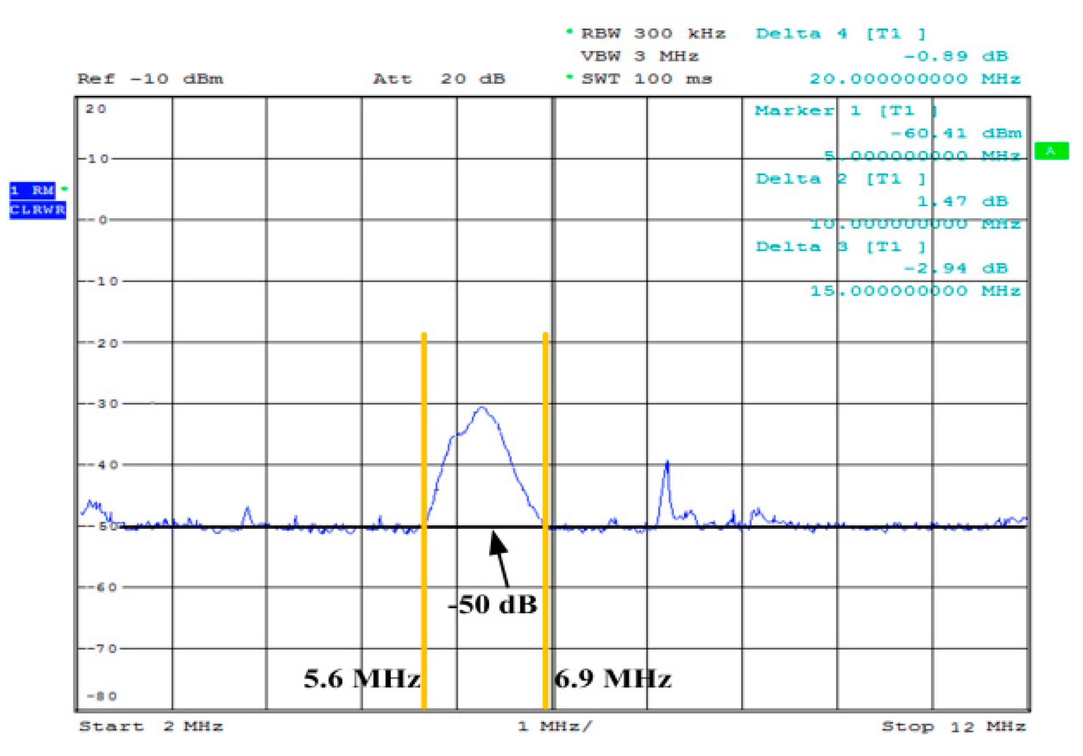This screenshot has height=756, width=1083.
Task: Click the RBW 300 kHz setting
Action: 653,34
